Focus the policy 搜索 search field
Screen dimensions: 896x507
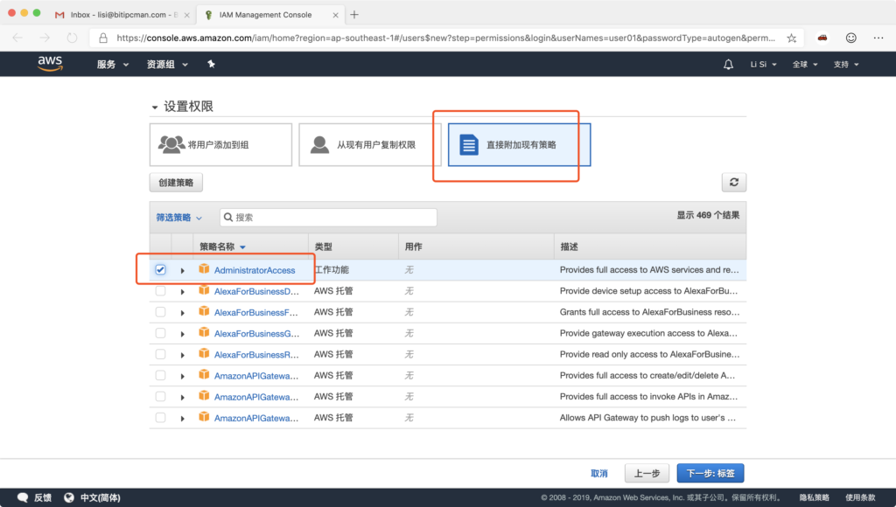point(329,217)
